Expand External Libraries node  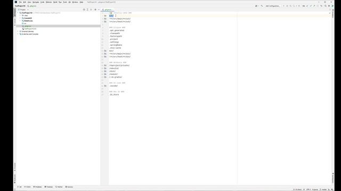(18, 31)
